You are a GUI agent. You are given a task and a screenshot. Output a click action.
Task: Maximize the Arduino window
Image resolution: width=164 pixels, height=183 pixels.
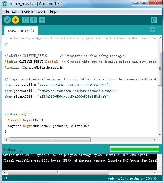[144, 2]
